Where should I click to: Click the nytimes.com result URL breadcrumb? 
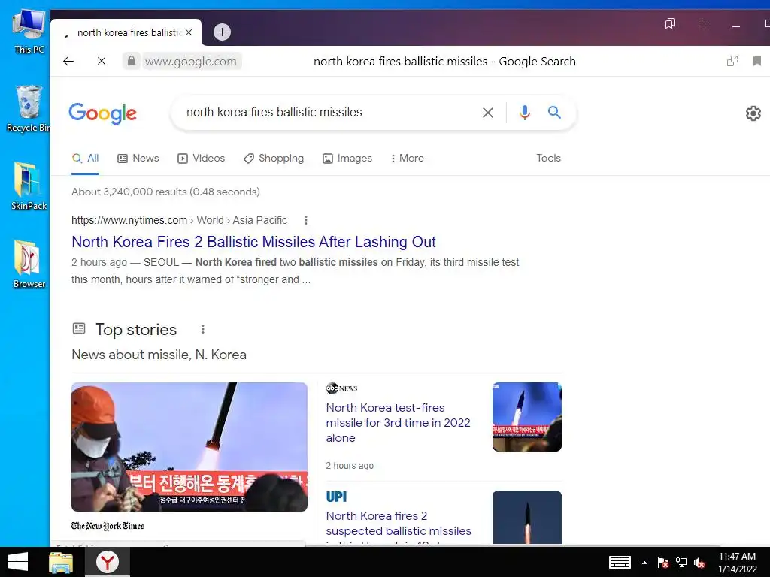coord(179,220)
